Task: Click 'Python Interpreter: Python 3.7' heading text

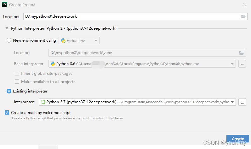Action: click(x=64, y=28)
